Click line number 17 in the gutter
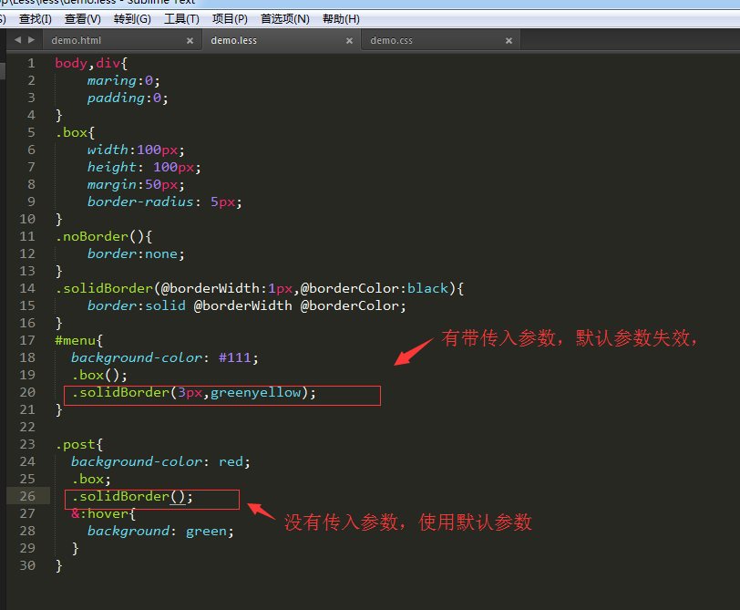 point(27,340)
